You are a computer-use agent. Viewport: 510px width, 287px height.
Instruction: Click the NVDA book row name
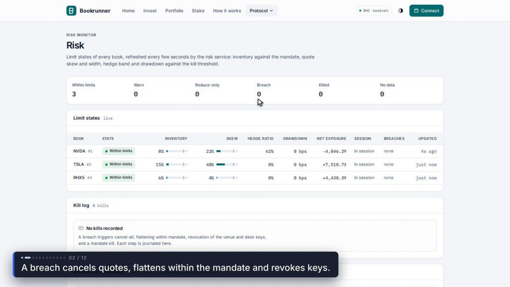(79, 151)
